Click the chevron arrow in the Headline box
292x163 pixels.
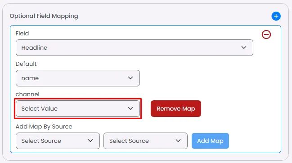point(244,47)
